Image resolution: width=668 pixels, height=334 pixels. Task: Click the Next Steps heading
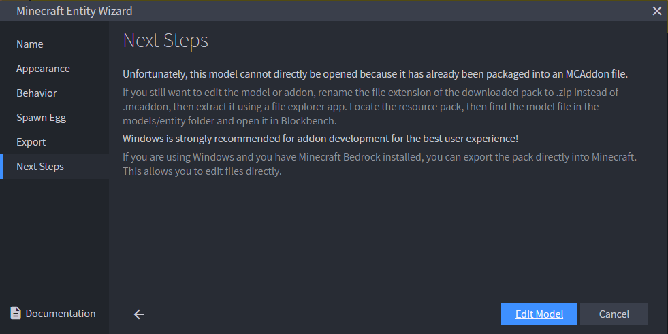[x=165, y=41]
